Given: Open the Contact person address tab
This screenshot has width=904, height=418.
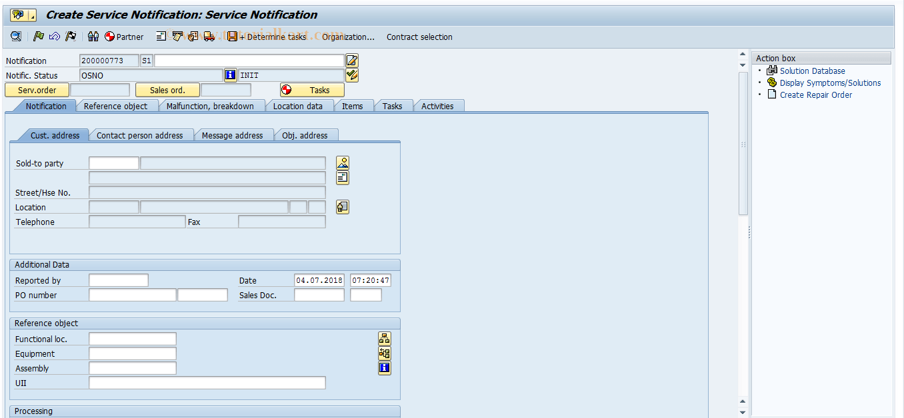Looking at the screenshot, I should pos(141,134).
